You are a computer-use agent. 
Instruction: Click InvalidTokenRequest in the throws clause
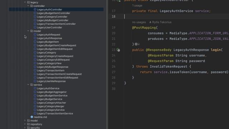[169, 67]
